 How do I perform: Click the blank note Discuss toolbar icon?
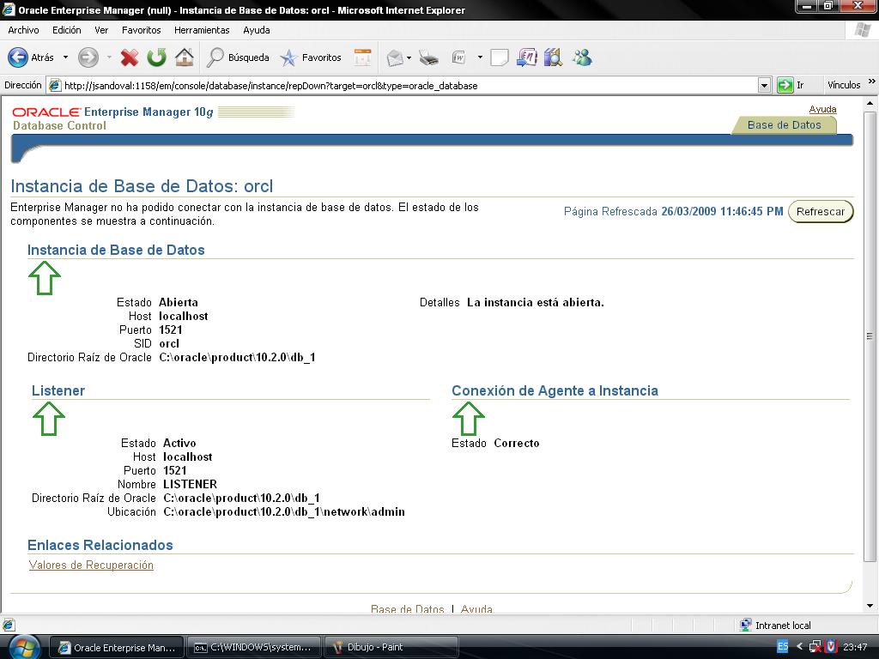pos(500,57)
